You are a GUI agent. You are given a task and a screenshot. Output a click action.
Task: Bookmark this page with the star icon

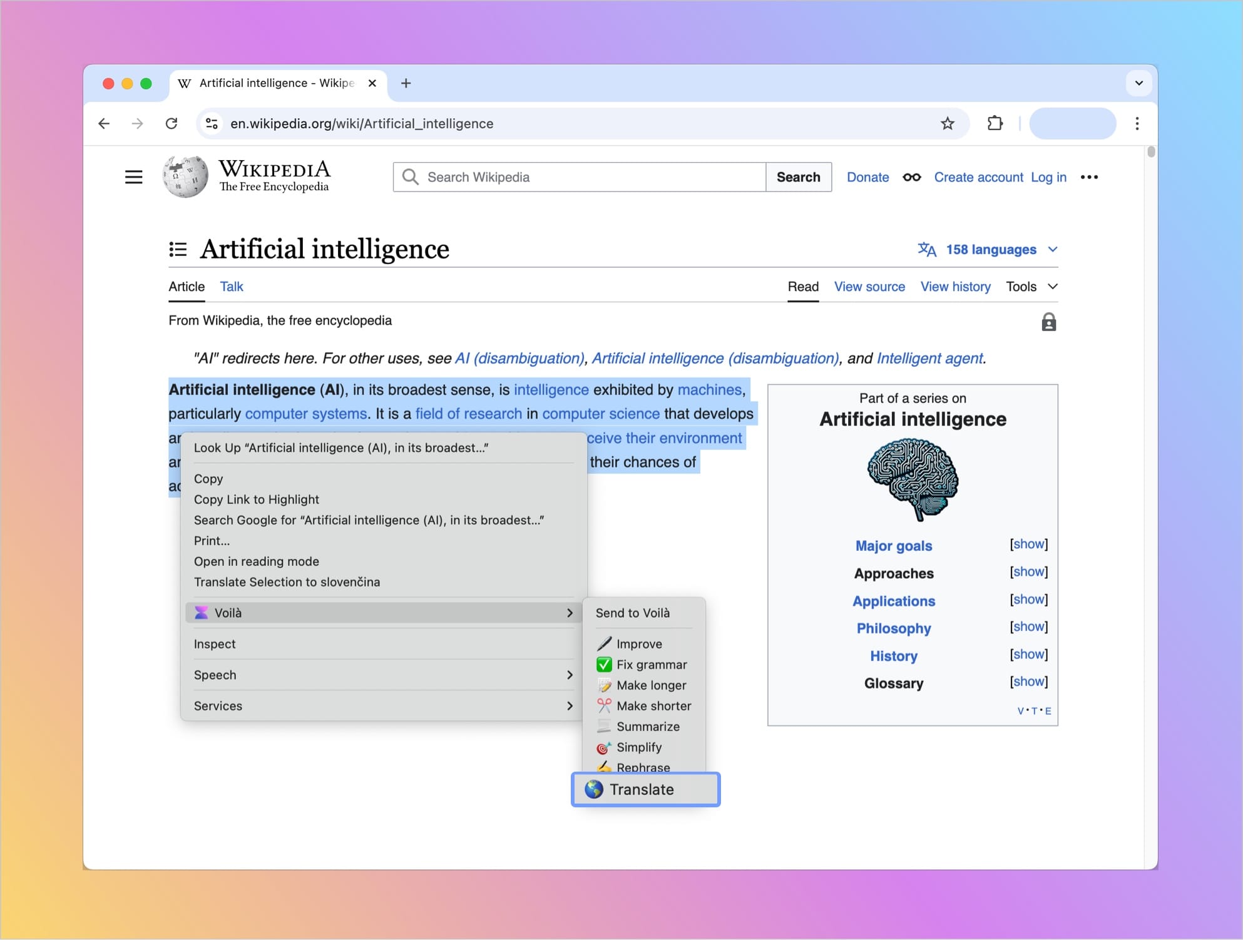tap(946, 123)
